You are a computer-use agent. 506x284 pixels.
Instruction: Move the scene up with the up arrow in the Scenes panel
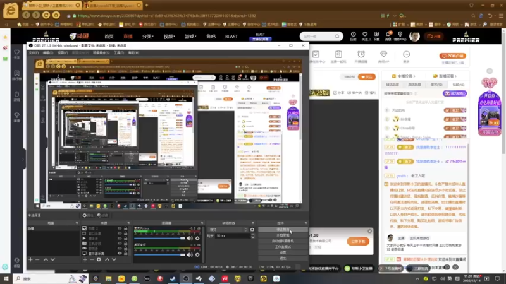click(46, 259)
